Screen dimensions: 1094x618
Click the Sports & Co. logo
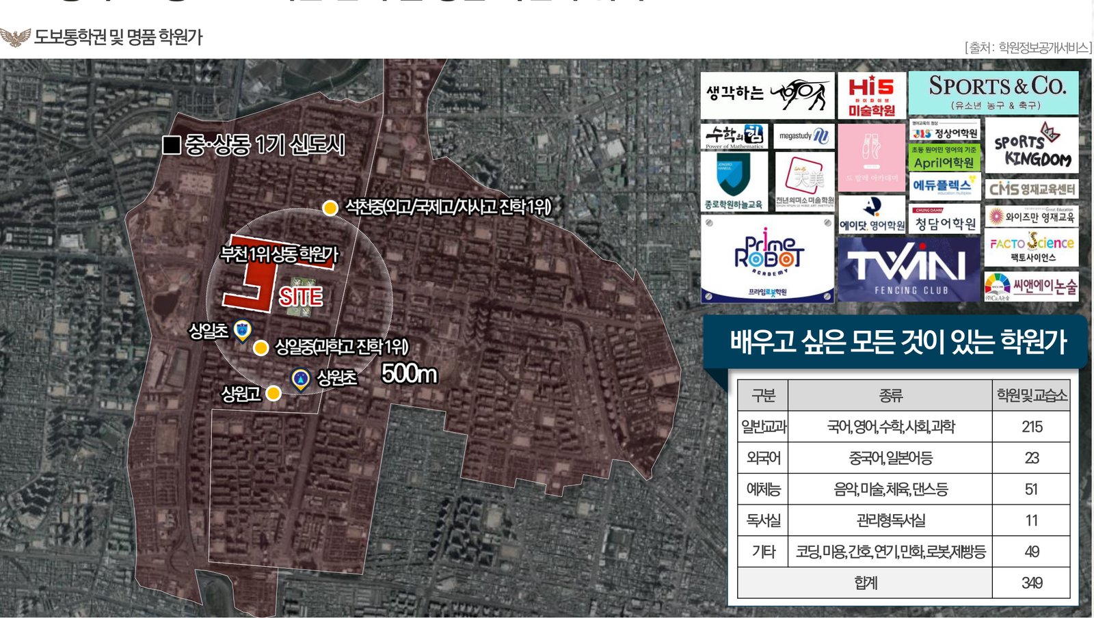pyautogui.click(x=993, y=93)
